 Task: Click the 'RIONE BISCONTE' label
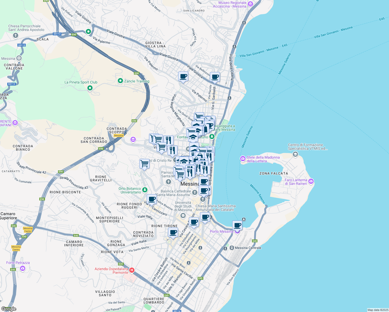pos(65,192)
